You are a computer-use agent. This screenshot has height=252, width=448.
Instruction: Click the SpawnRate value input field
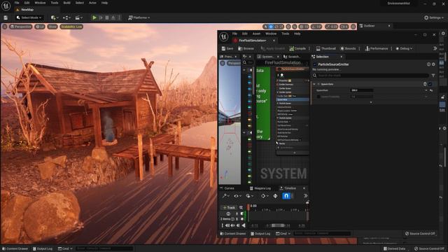[x=361, y=90]
